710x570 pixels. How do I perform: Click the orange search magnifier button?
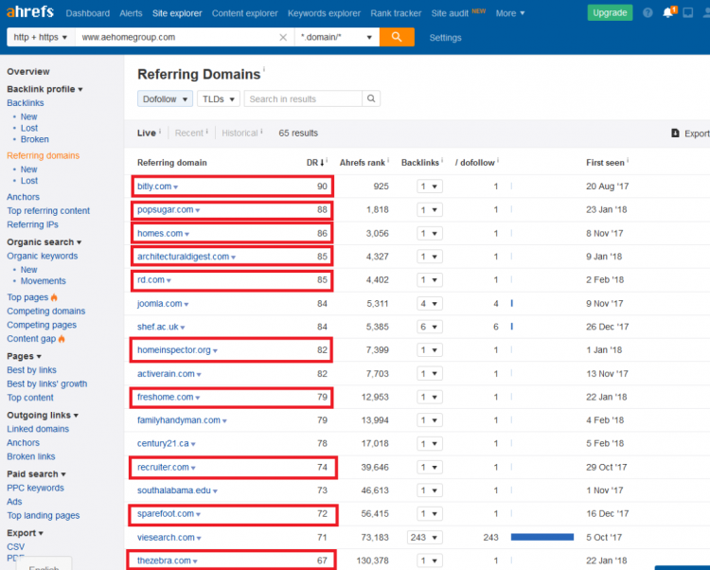click(396, 37)
